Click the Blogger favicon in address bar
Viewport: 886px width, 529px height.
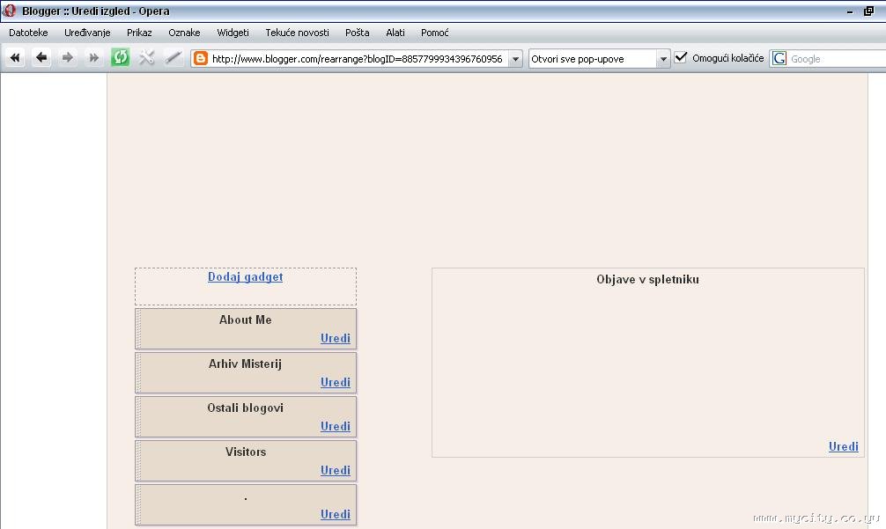201,58
